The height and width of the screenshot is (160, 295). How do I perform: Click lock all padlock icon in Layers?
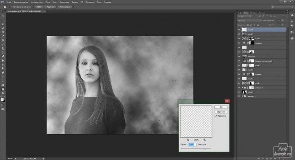coord(258,25)
